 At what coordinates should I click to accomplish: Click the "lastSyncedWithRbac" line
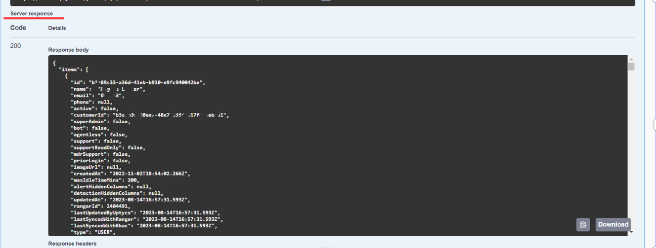143,225
